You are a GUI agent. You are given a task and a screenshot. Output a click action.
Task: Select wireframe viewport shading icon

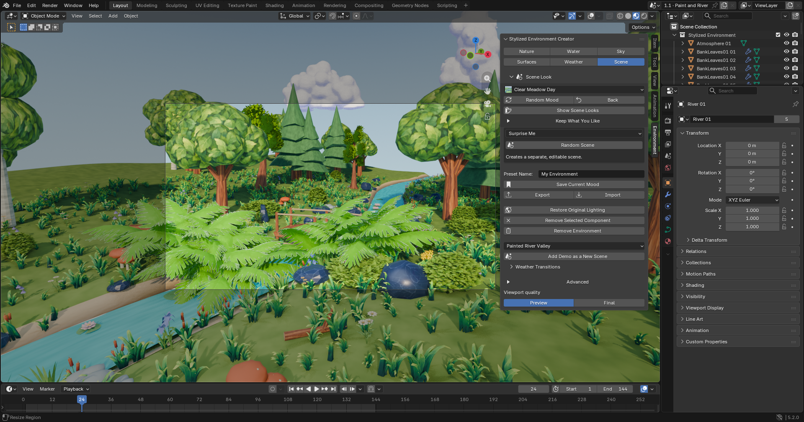pos(620,16)
